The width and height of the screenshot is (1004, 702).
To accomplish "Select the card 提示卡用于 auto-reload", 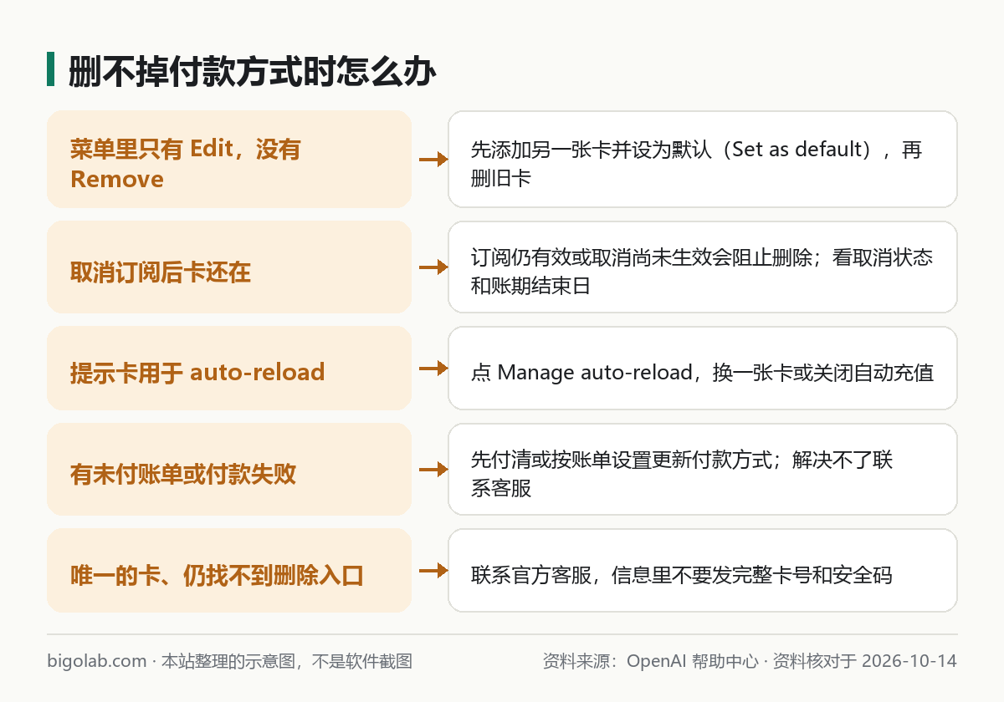I will (229, 368).
